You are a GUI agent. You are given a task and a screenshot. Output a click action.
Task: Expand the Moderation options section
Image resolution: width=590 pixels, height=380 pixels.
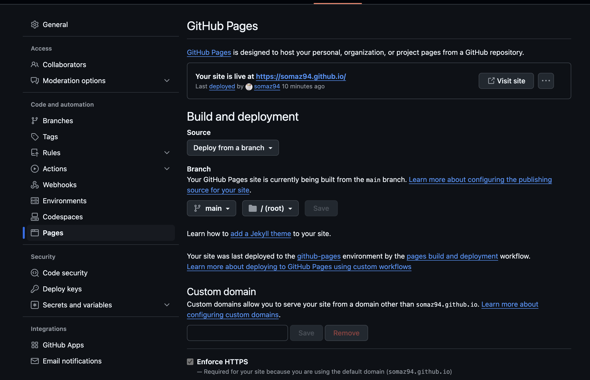pos(167,81)
